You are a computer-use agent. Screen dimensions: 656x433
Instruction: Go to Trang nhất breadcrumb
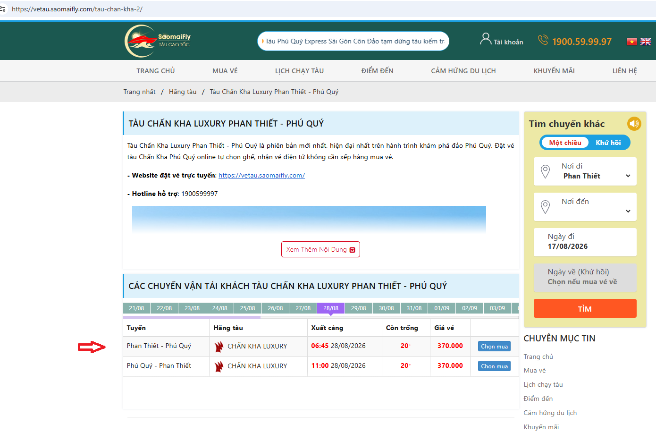tap(140, 92)
